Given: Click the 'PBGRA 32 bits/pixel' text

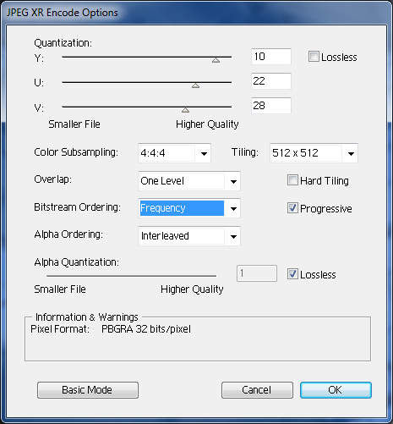Looking at the screenshot, I should click(146, 329).
